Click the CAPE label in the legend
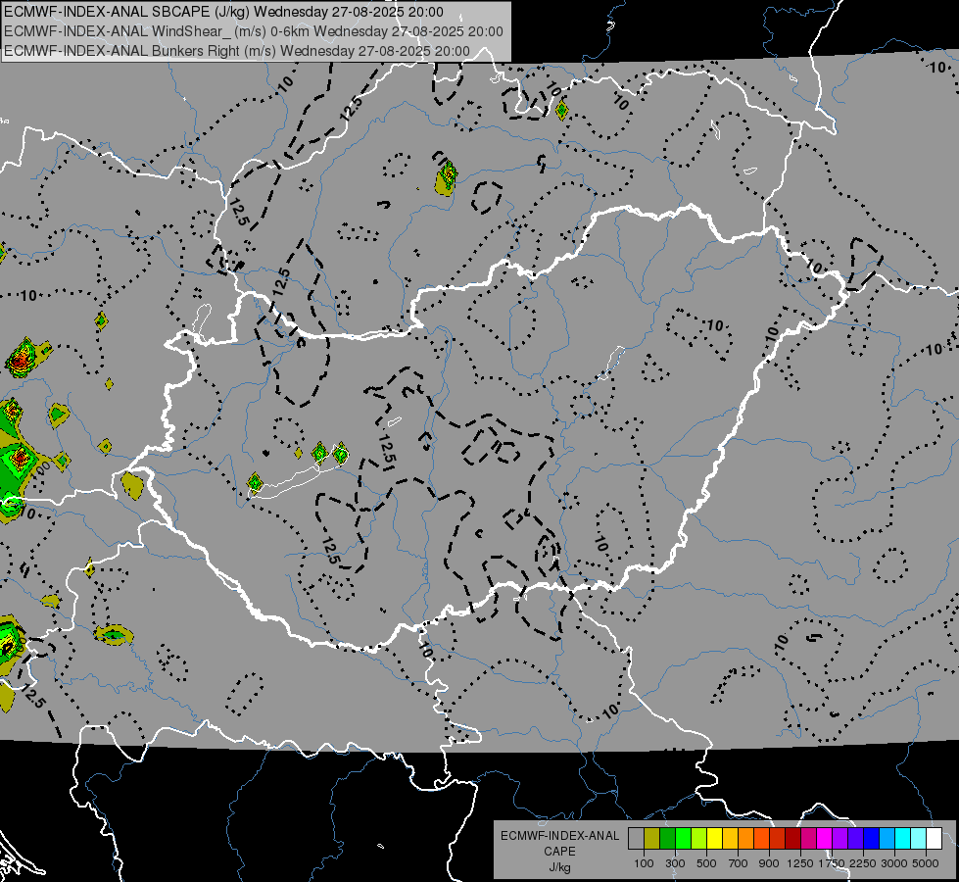This screenshot has height=882, width=959. click(x=560, y=852)
